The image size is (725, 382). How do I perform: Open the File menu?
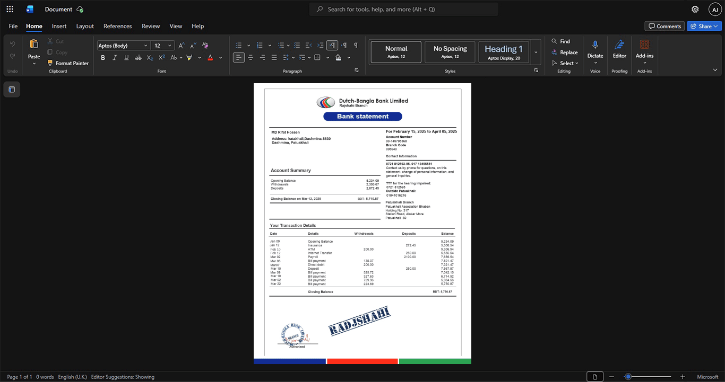point(13,26)
